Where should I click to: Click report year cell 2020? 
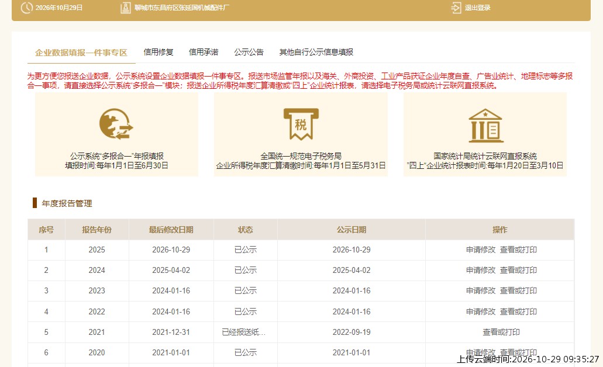point(97,352)
